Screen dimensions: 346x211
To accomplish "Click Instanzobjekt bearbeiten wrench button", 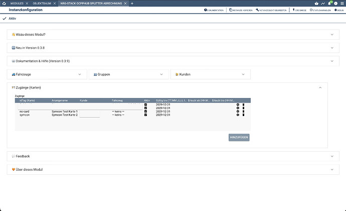I will [271, 10].
